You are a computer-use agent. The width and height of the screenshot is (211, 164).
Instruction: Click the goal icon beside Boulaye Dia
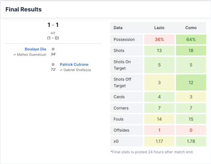(x=53, y=49)
